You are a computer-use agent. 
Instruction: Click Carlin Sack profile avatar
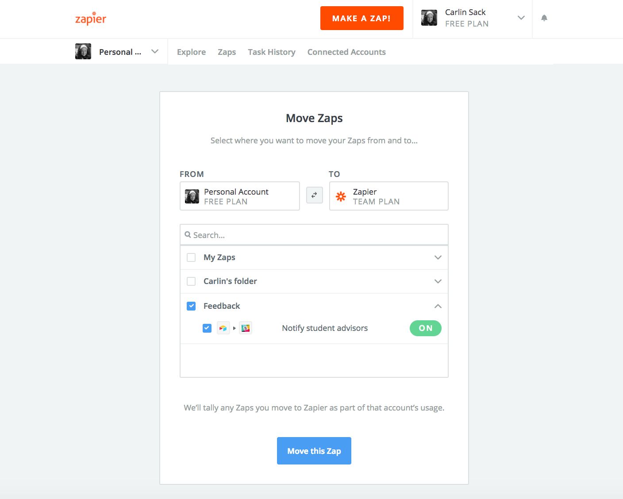[x=429, y=18]
